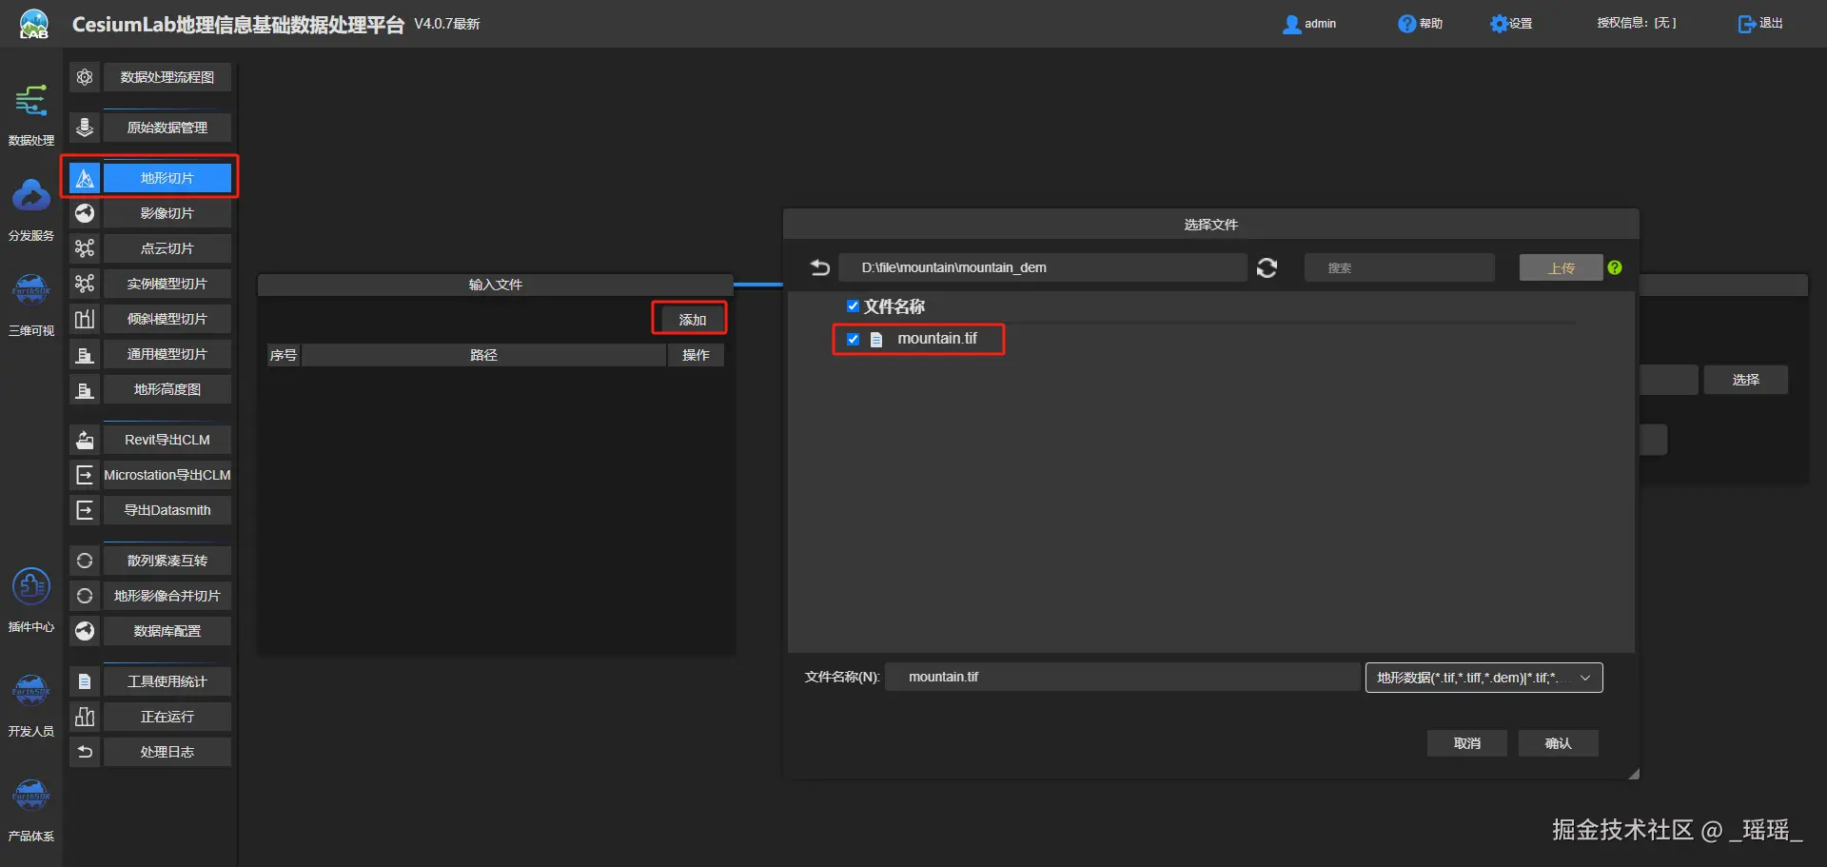This screenshot has height=867, width=1827.
Task: Click the CesiumLab logo
Action: [34, 24]
